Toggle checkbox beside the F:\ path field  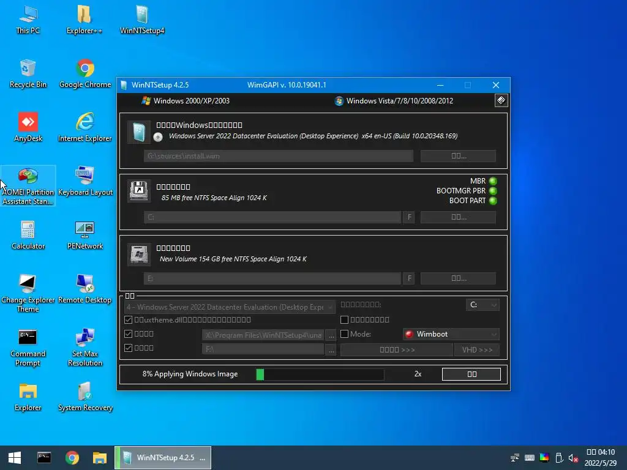tap(129, 348)
